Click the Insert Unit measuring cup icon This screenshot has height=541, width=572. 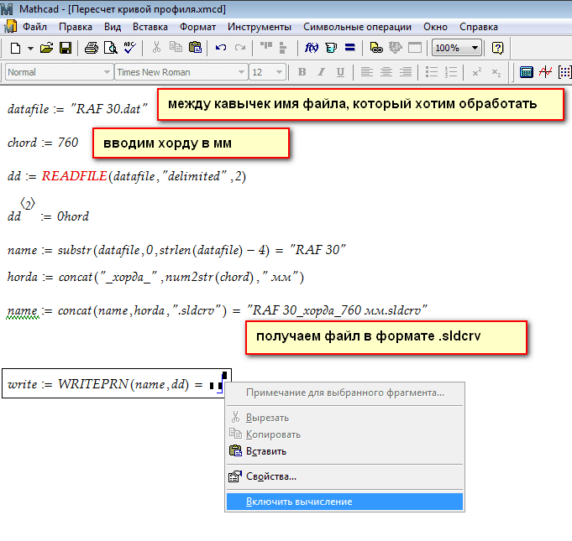pyautogui.click(x=331, y=48)
